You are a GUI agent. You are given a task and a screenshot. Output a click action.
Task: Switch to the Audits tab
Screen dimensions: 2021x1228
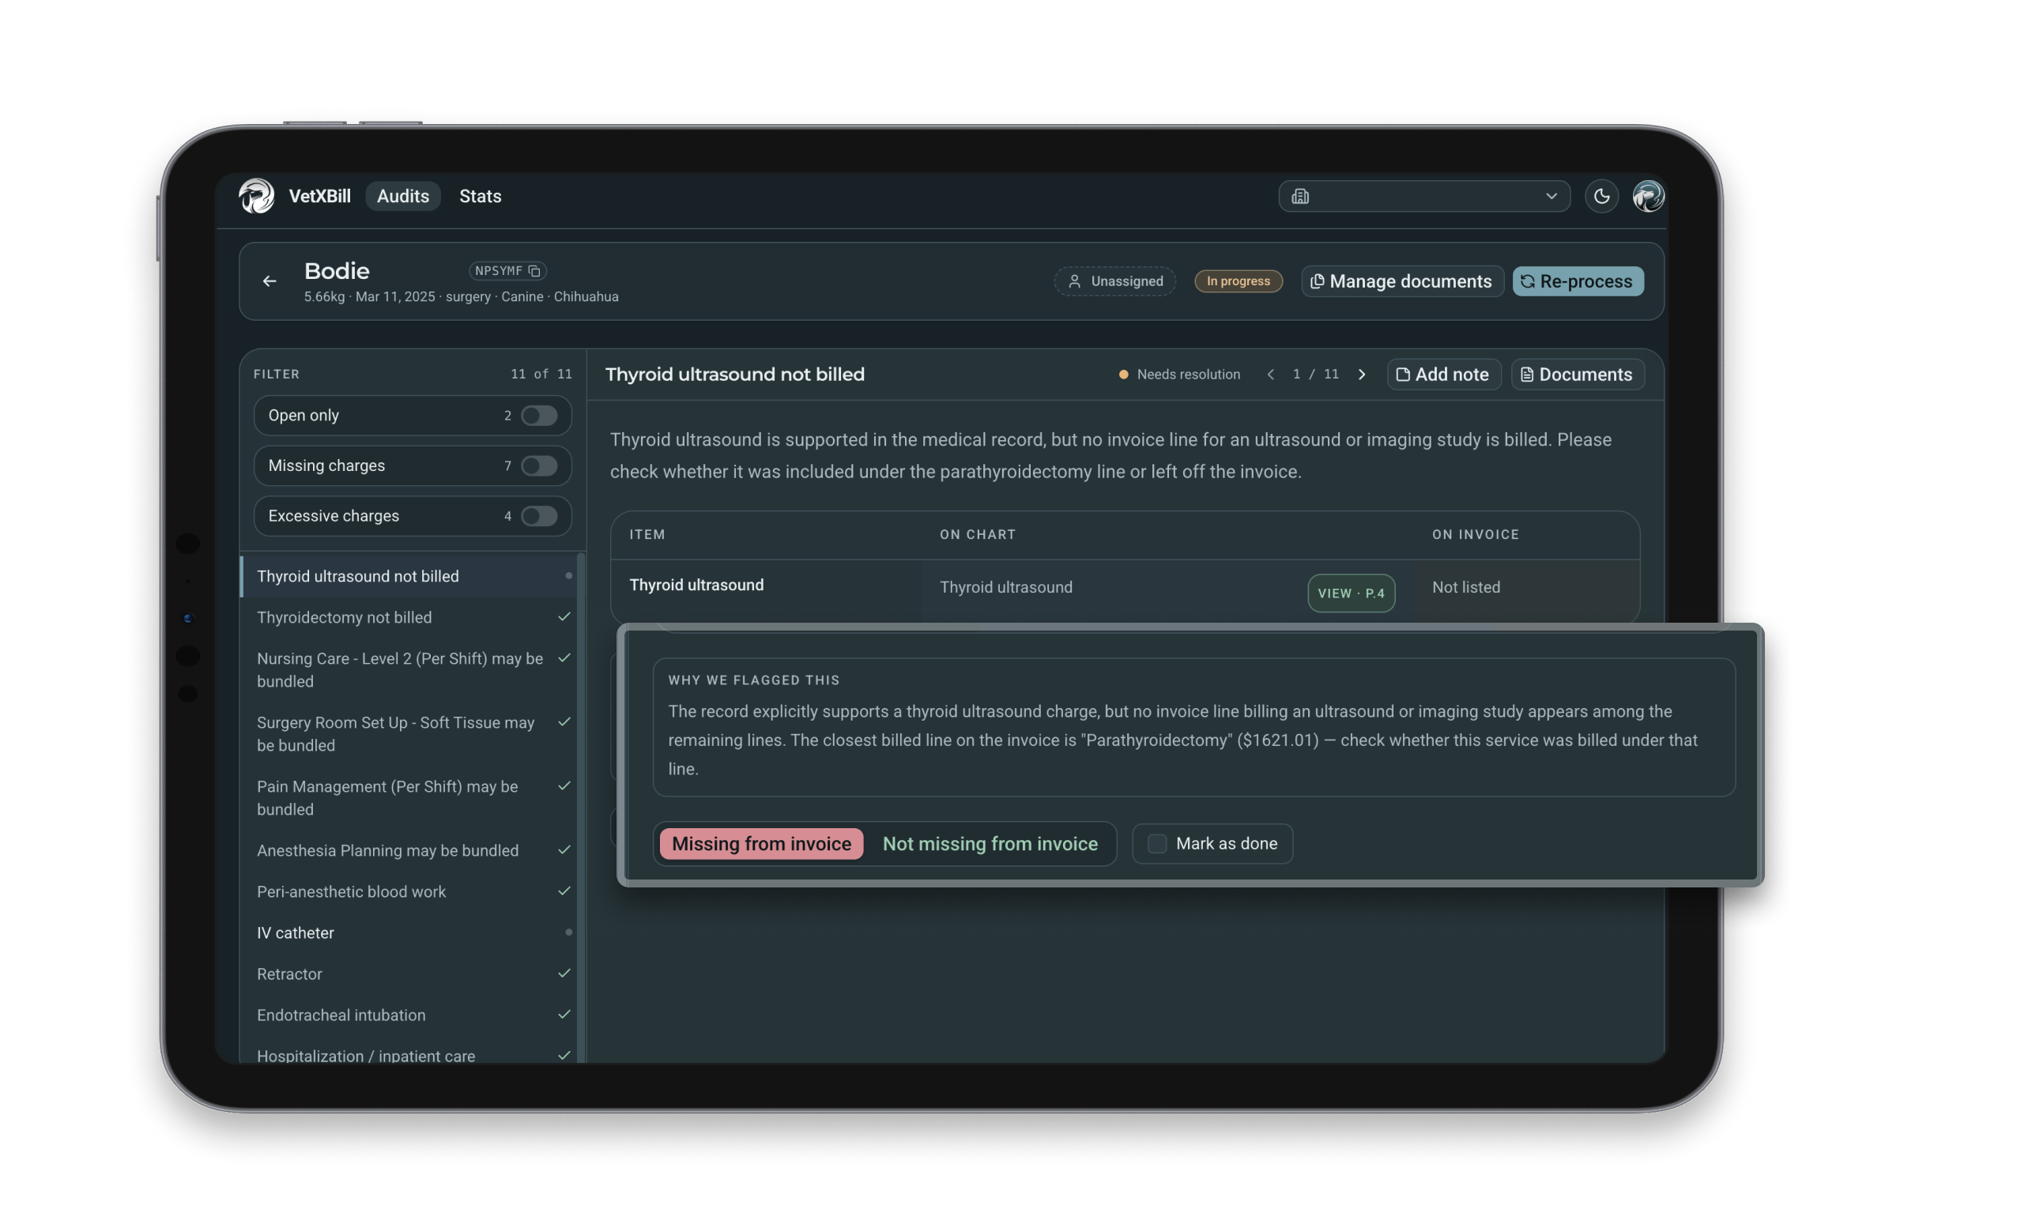pyautogui.click(x=403, y=196)
